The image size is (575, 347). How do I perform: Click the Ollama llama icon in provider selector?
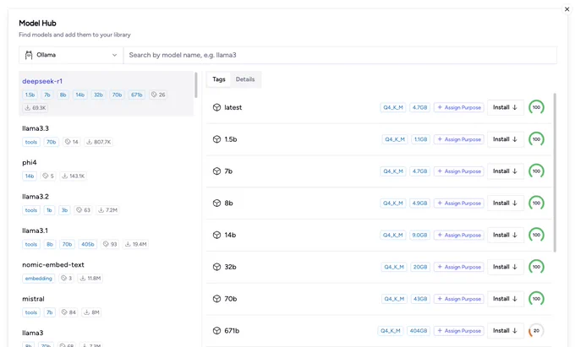pos(29,55)
